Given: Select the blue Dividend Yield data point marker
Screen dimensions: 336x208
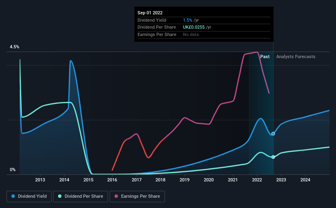Looking at the screenshot, I should pyautogui.click(x=273, y=133).
